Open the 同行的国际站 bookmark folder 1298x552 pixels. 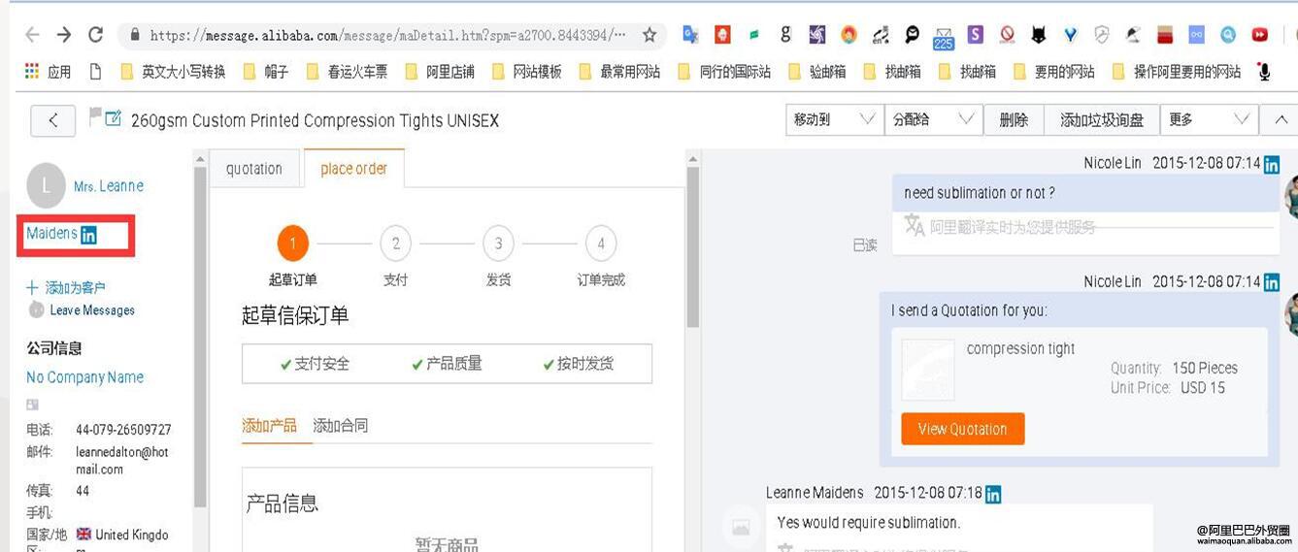point(724,71)
